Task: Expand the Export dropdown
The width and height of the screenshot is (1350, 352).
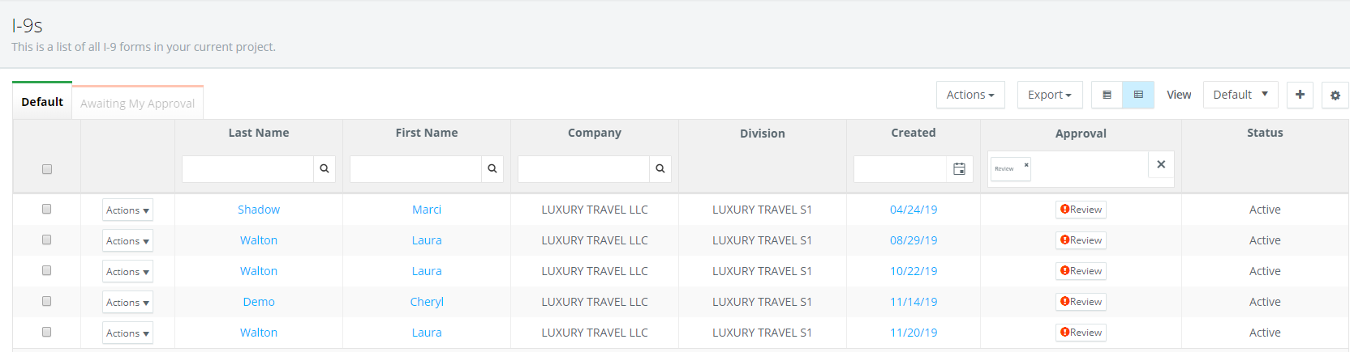Action: tap(1049, 95)
